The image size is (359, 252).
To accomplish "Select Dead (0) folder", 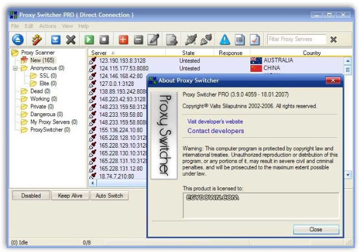I will point(41,91).
